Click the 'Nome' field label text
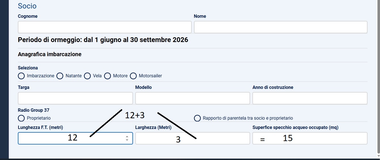380x160 pixels. pyautogui.click(x=200, y=16)
